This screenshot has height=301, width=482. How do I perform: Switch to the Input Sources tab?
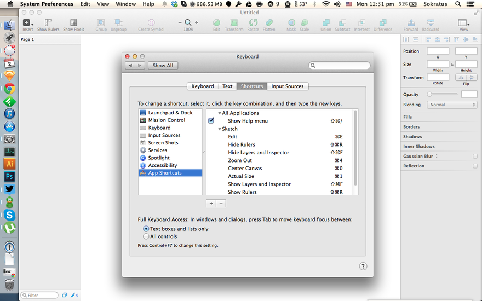[x=288, y=86]
